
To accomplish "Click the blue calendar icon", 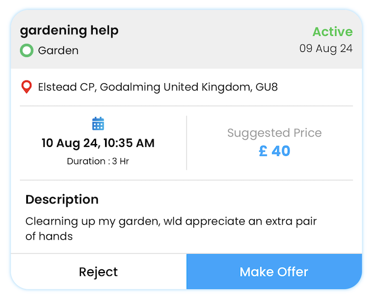I will pyautogui.click(x=98, y=123).
